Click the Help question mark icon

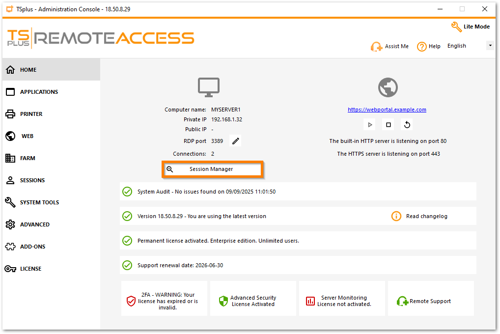421,47
